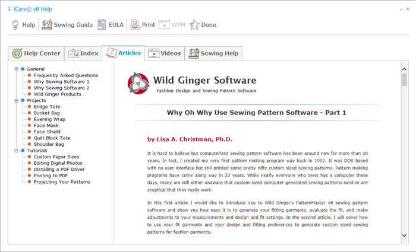Minimize the iCare Help window
This screenshot has width=416, height=252.
401,9
